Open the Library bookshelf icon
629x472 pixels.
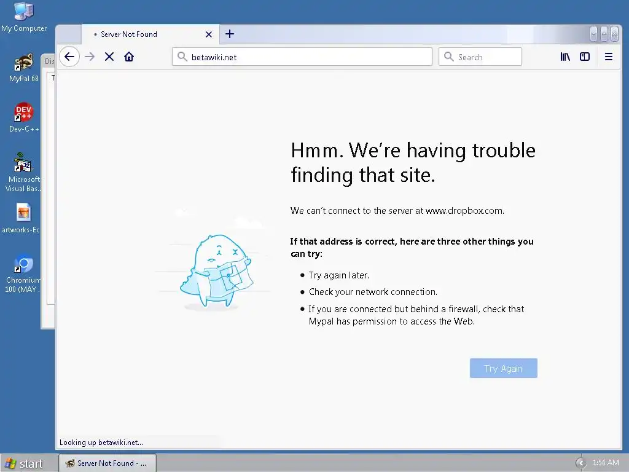565,57
